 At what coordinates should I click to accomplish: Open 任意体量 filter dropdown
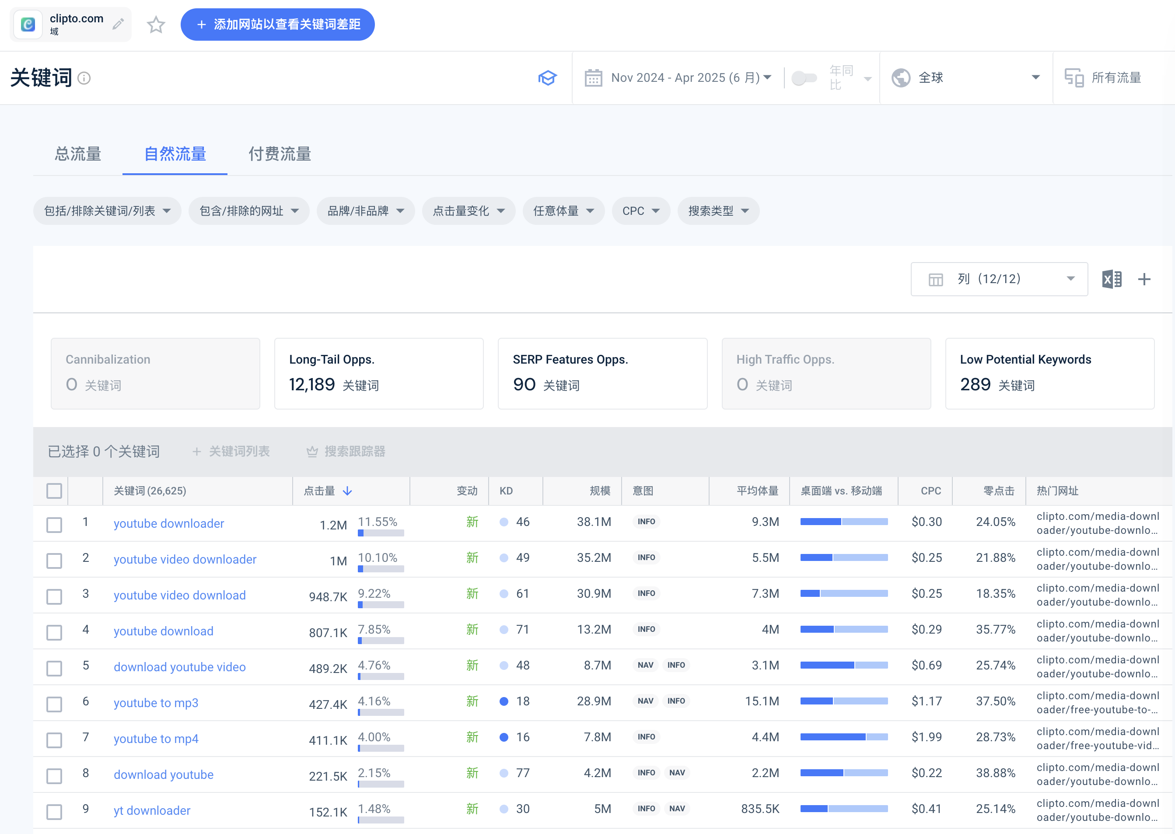(563, 211)
